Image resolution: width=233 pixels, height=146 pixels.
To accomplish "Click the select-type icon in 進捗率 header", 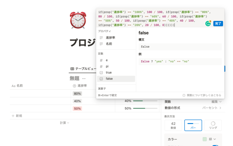I will [75, 86].
